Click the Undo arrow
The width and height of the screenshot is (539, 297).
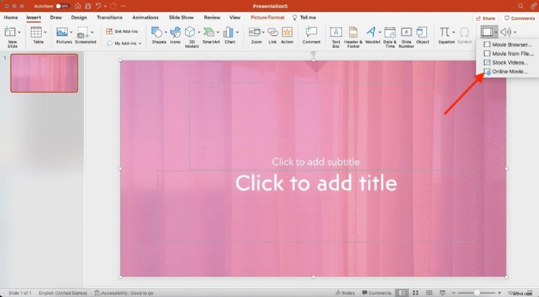98,6
